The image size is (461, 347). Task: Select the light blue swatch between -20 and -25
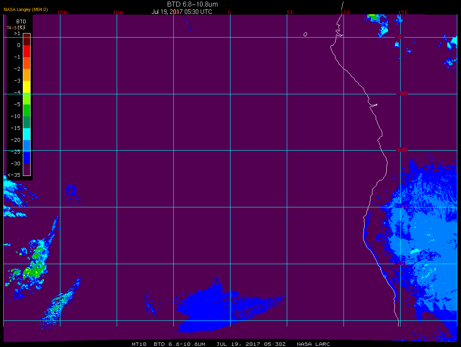coord(27,146)
